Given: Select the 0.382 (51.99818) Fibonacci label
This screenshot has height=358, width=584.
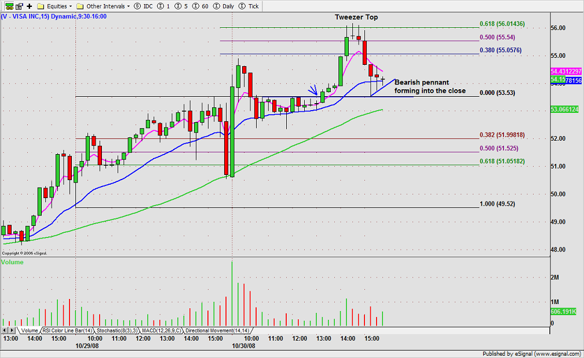Looking at the screenshot, I should (502, 135).
